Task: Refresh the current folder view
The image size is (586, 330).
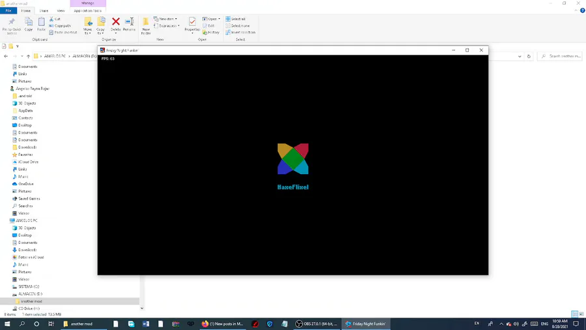Action: 529,56
